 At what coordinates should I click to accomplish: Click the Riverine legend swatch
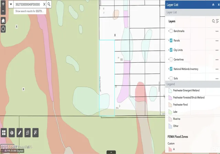(x=170, y=119)
